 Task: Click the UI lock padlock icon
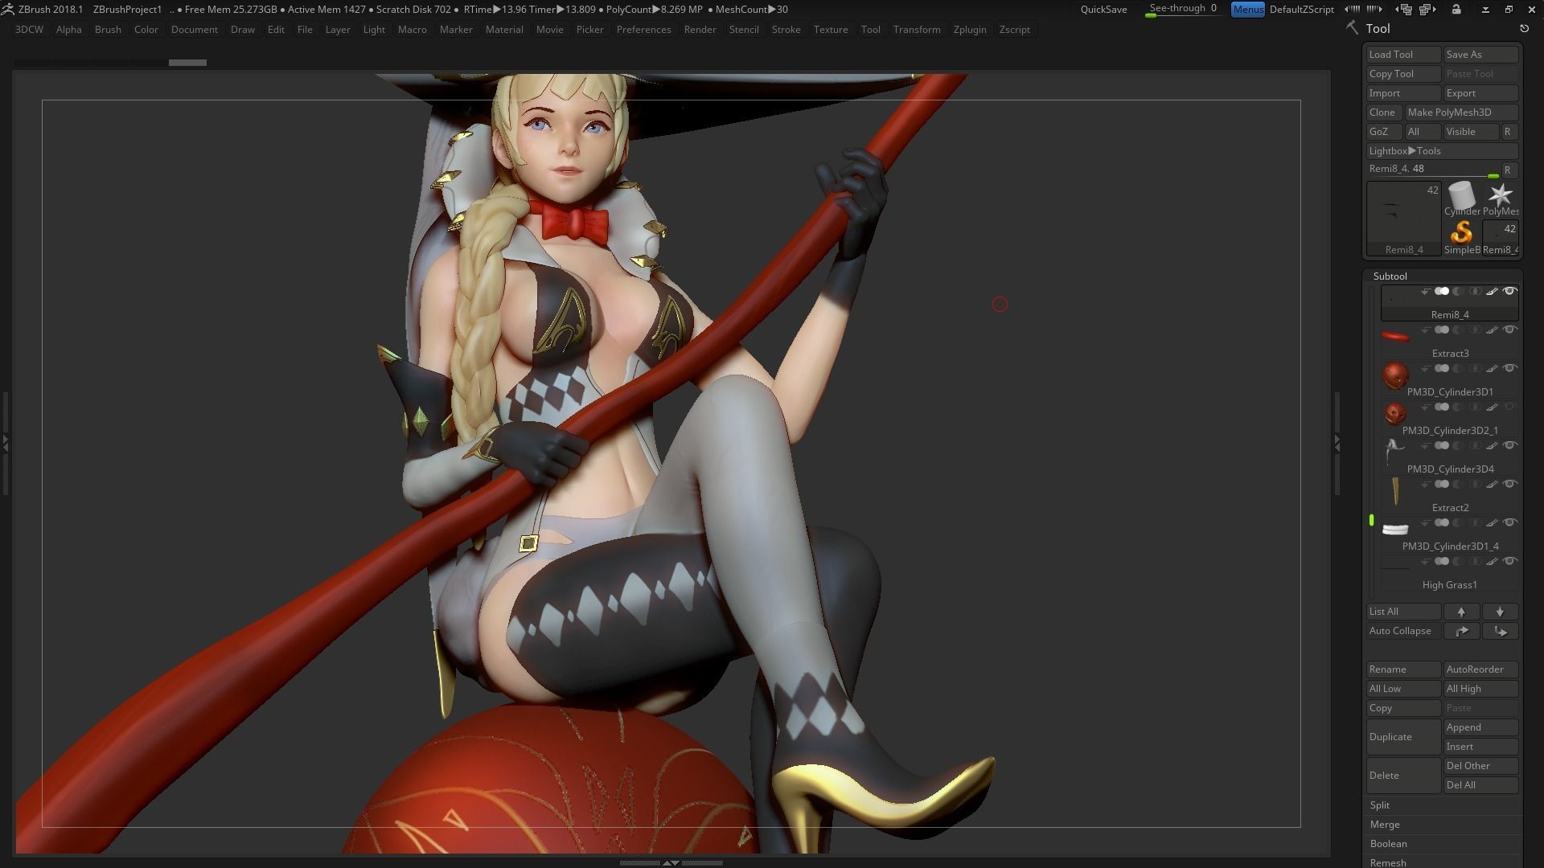click(1456, 10)
